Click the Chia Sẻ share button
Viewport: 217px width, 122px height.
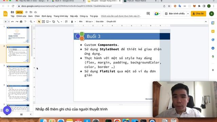(x=198, y=14)
